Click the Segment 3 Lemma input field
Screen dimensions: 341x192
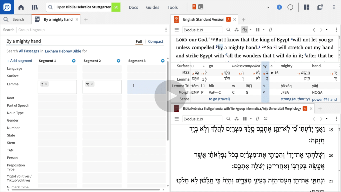point(147,87)
